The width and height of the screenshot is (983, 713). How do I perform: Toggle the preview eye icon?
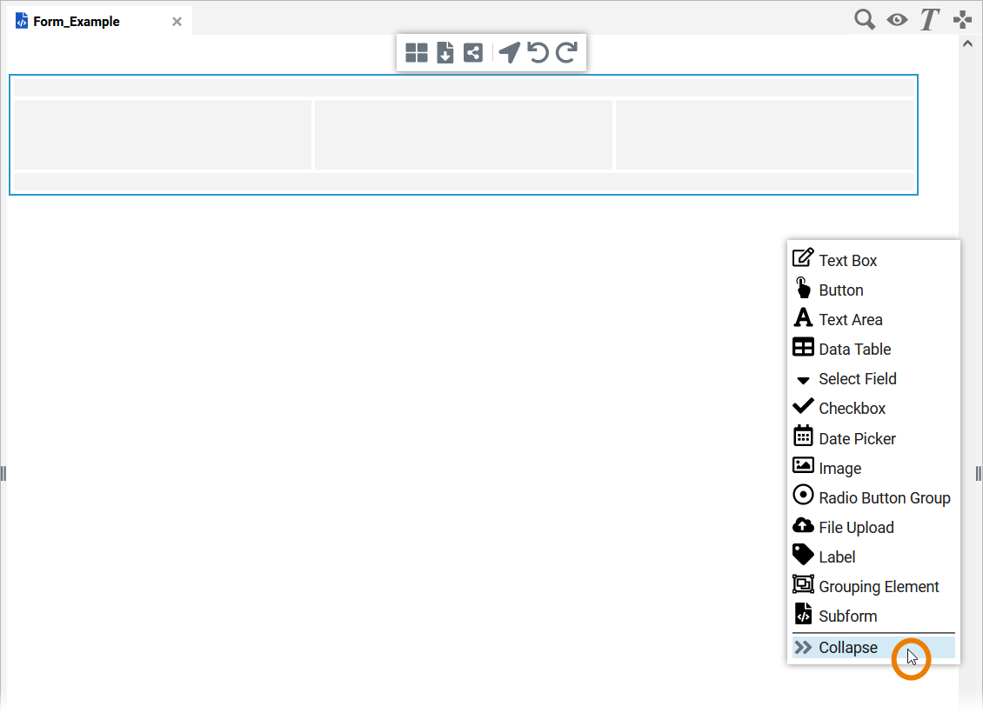click(x=897, y=18)
